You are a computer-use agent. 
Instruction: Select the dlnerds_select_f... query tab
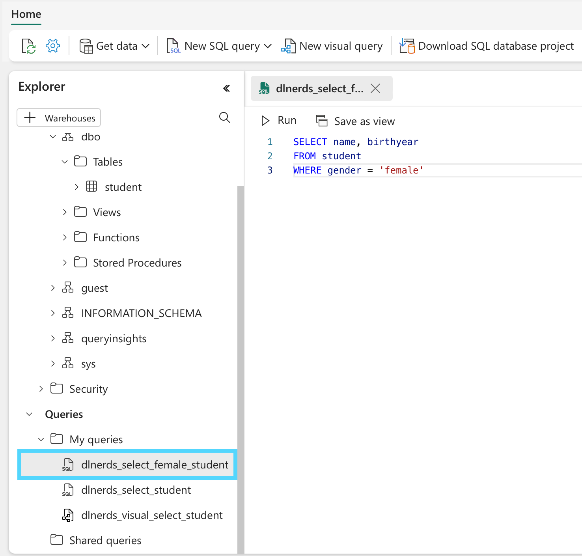(x=312, y=88)
